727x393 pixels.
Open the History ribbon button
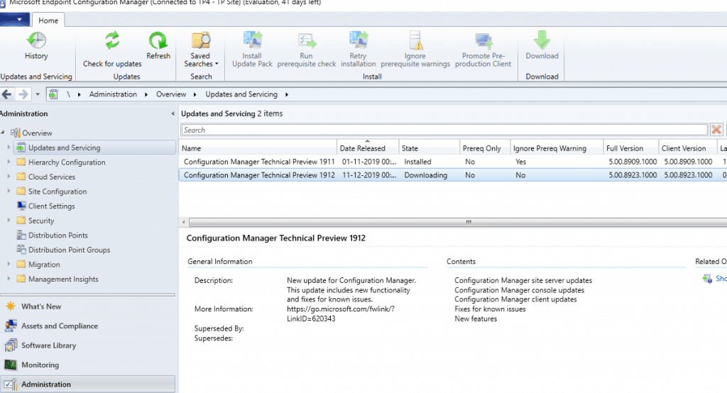point(36,45)
